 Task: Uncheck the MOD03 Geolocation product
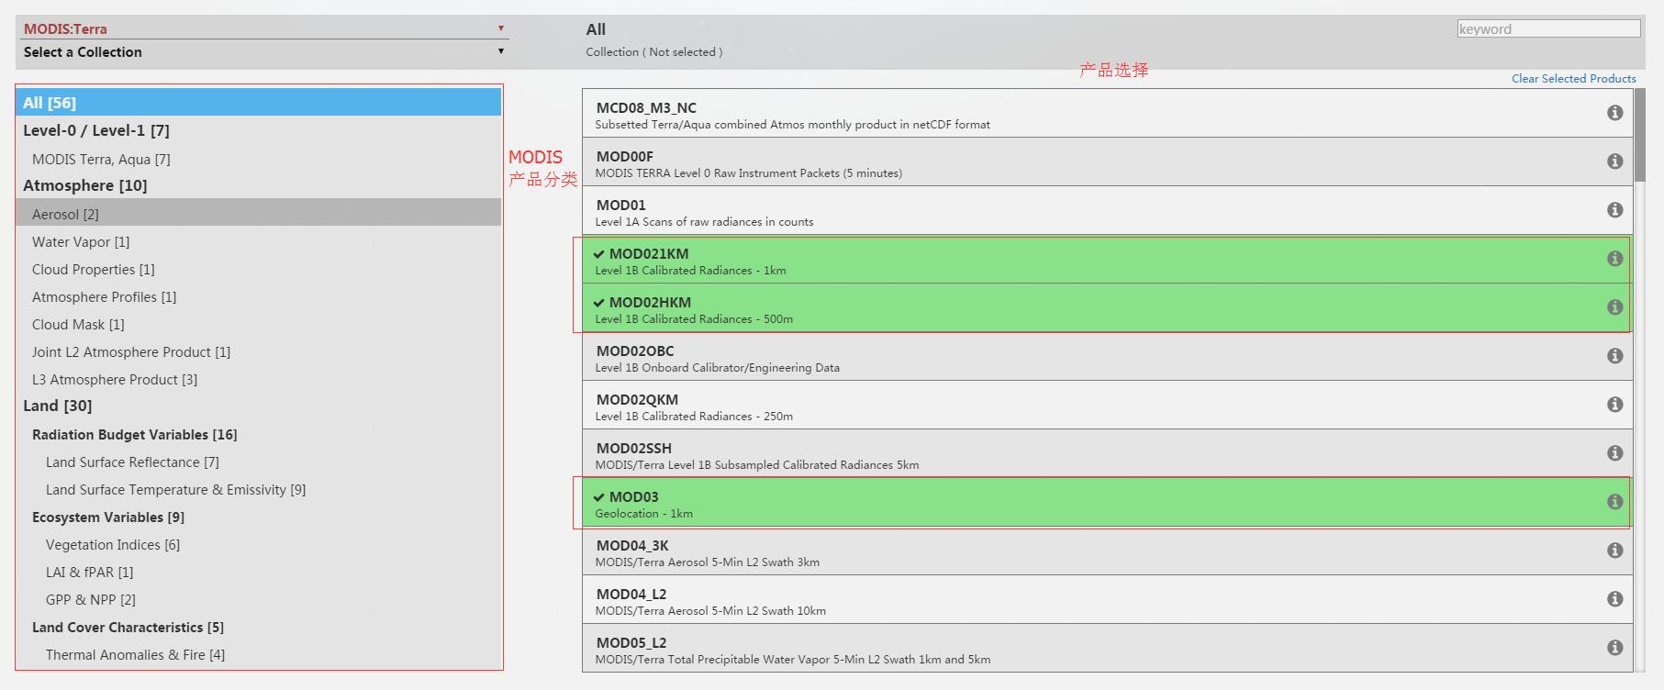tap(1107, 503)
